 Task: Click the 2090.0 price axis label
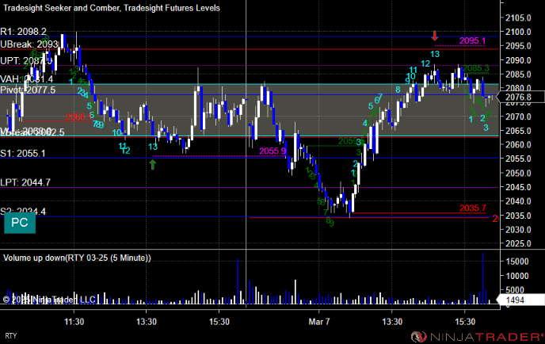click(518, 60)
